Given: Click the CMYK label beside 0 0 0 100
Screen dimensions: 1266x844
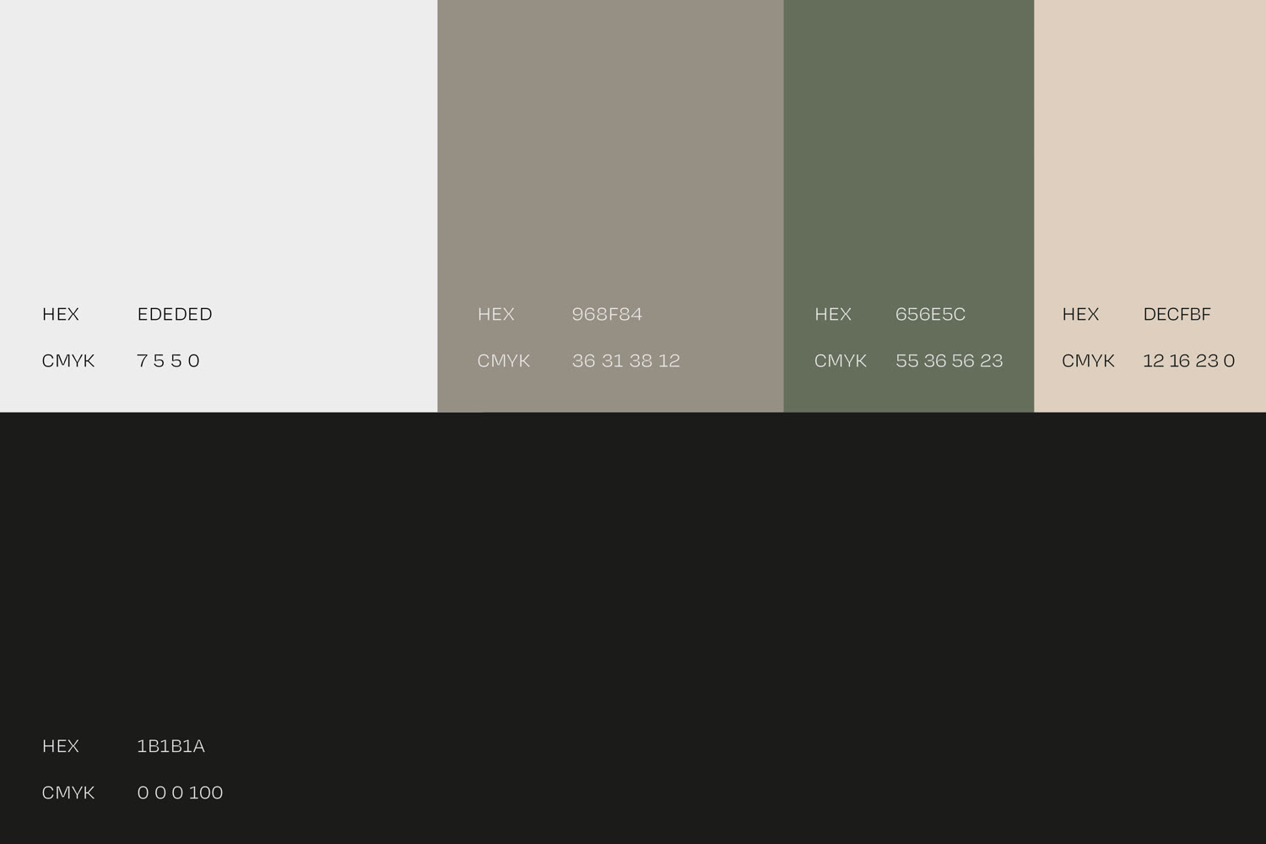Looking at the screenshot, I should 68,793.
